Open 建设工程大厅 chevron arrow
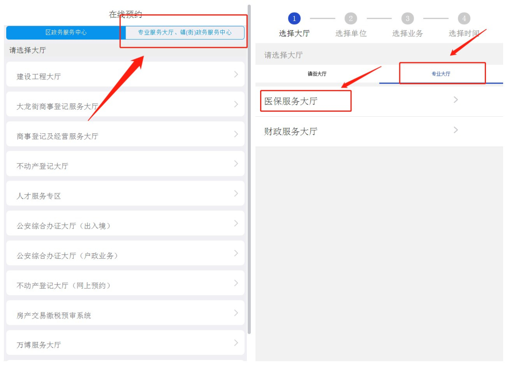The width and height of the screenshot is (507, 365). 236,74
